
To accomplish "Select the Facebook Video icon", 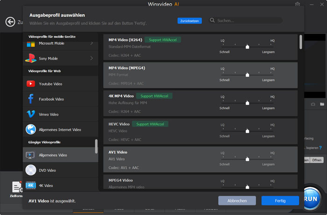I will click(30, 99).
